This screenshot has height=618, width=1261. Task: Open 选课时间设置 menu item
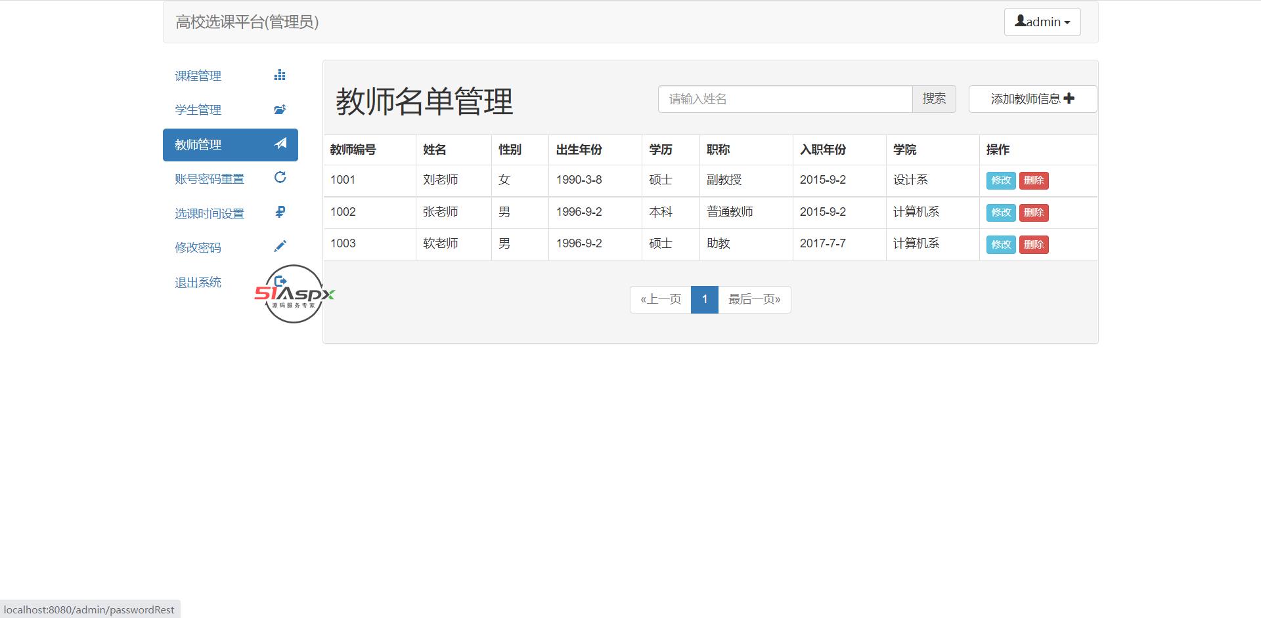point(231,214)
